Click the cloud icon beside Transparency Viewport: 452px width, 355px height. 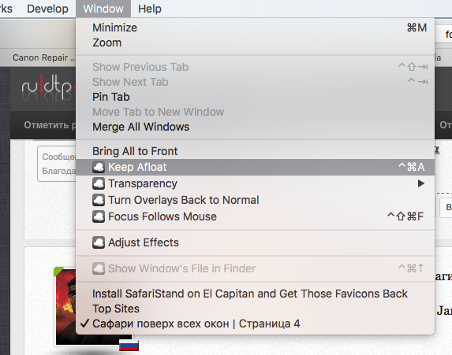(99, 183)
